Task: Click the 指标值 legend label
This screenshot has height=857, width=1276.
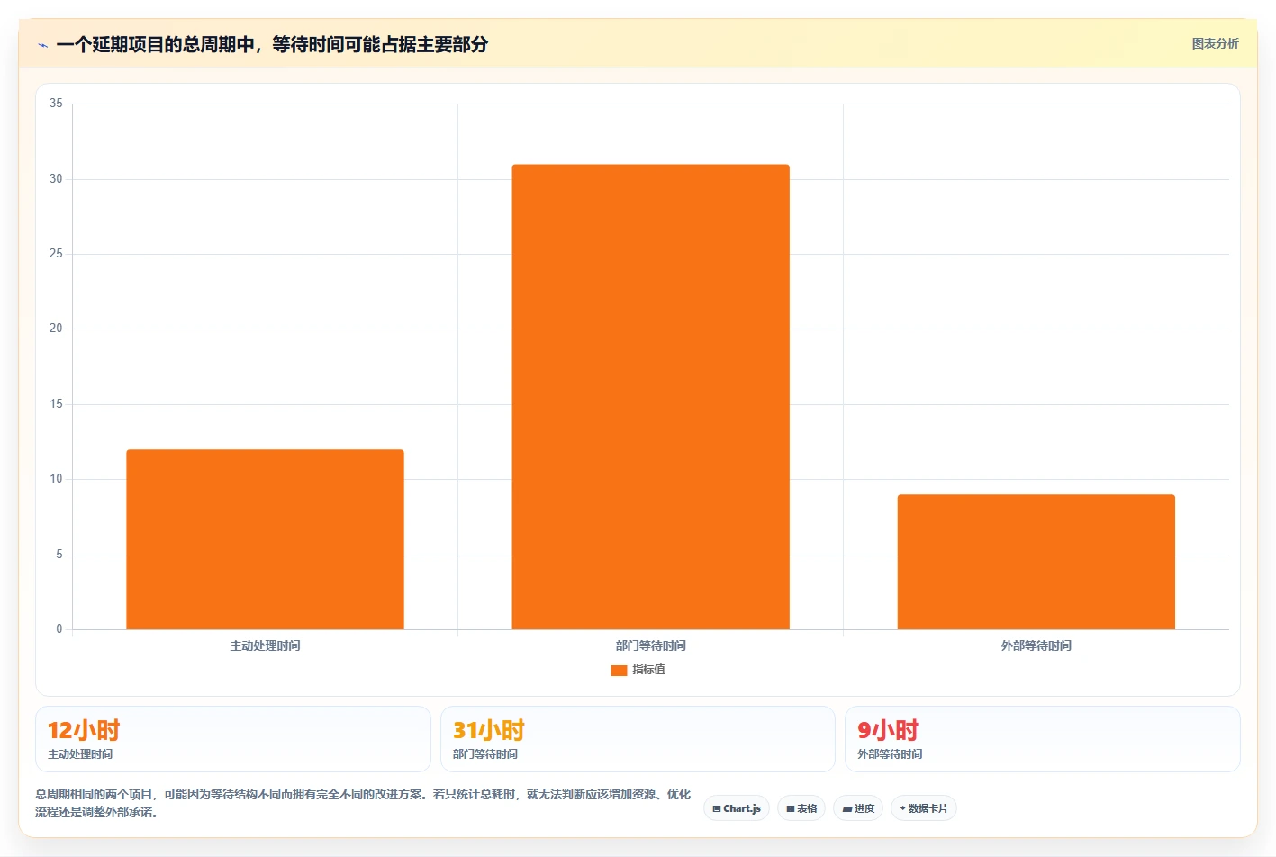Action: (648, 670)
